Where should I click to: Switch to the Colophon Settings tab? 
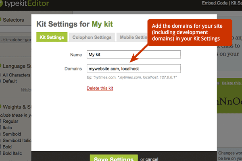tap(92, 37)
